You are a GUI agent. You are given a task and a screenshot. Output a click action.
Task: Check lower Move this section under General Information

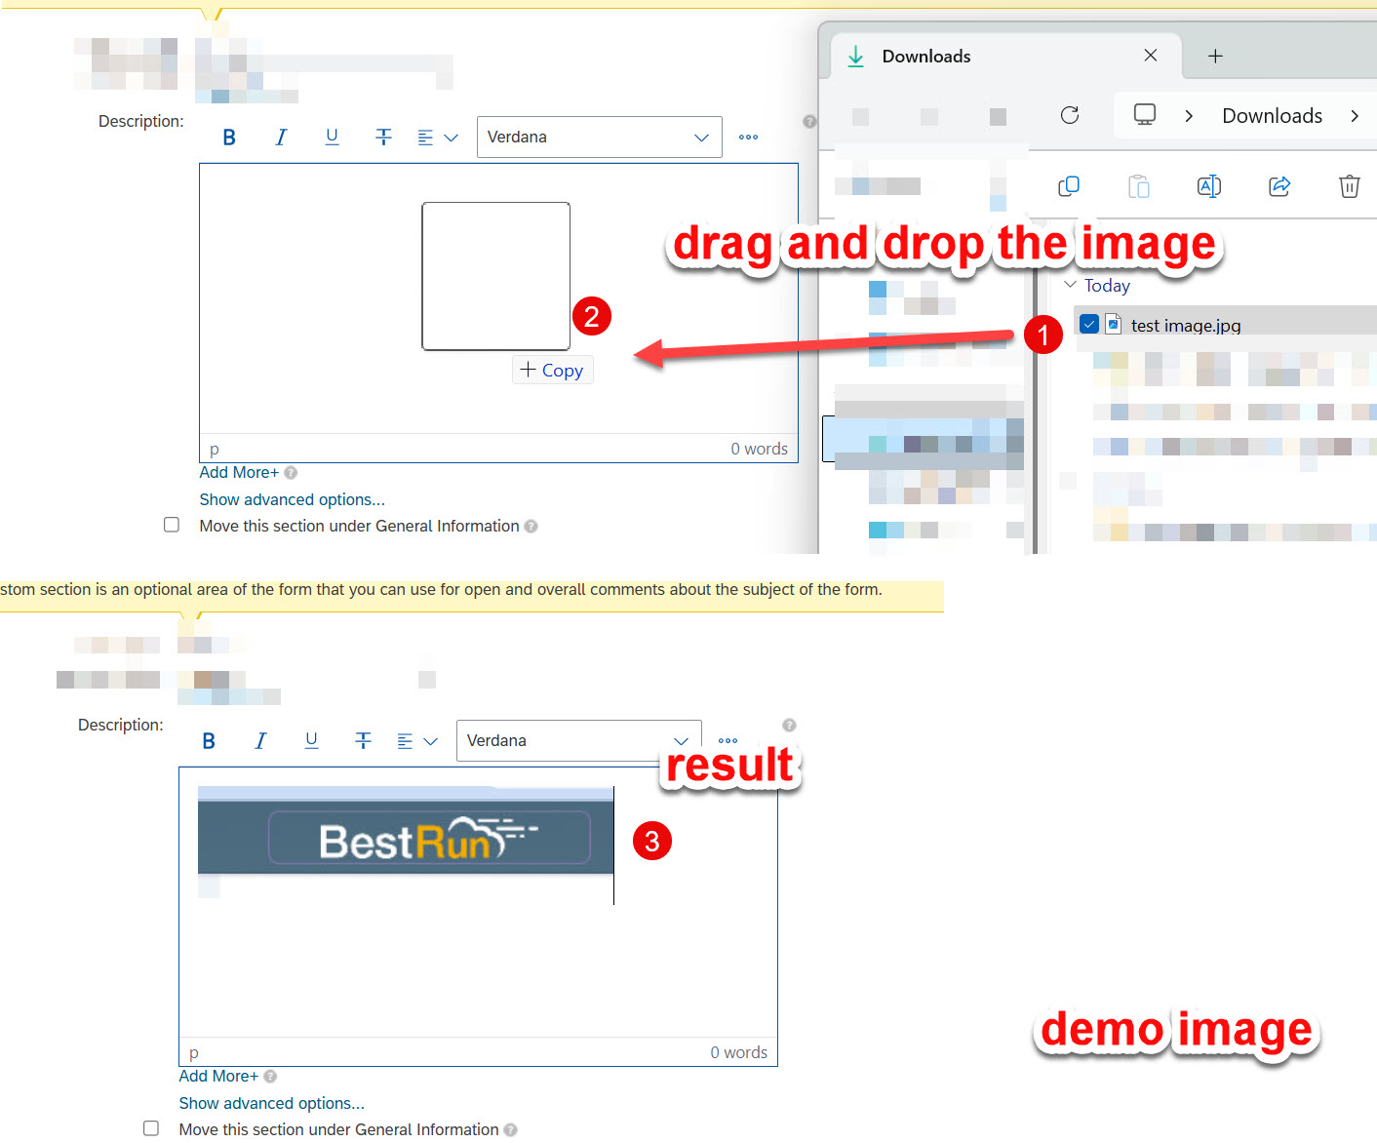click(151, 1128)
